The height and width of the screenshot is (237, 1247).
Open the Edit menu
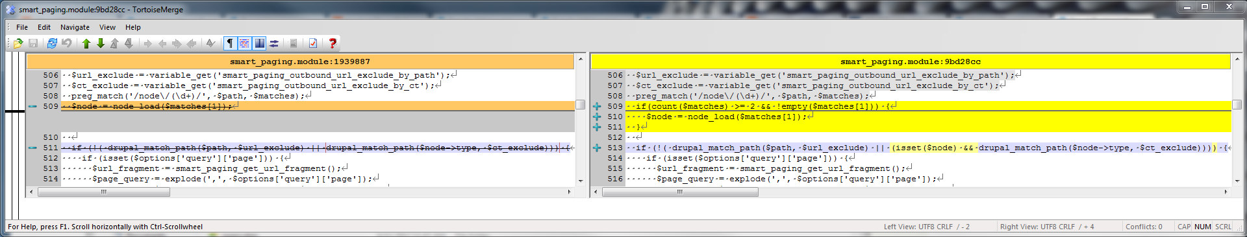44,27
